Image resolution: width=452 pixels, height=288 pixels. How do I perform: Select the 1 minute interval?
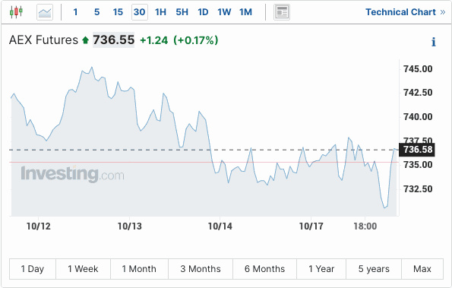[75, 12]
